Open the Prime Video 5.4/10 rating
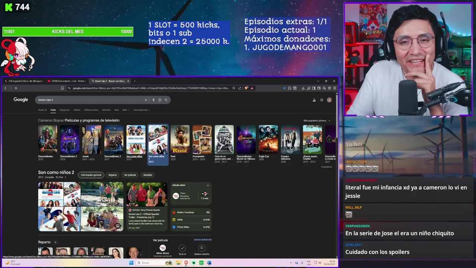The image size is (476, 268). coord(191,227)
